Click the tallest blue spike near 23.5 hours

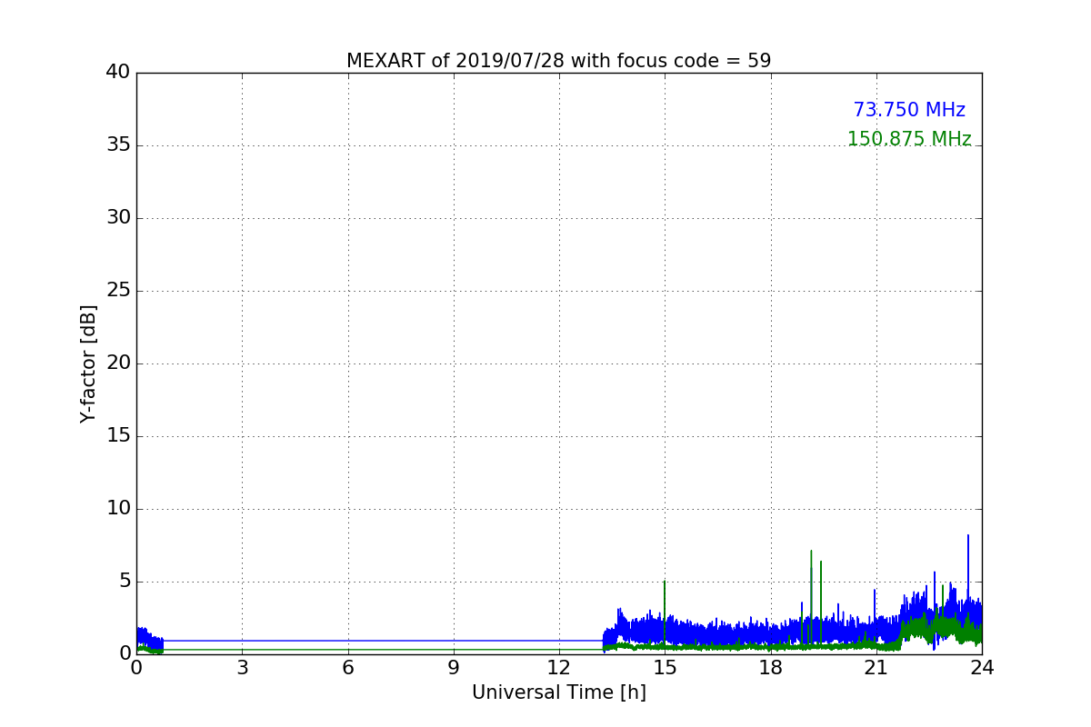[x=968, y=536]
